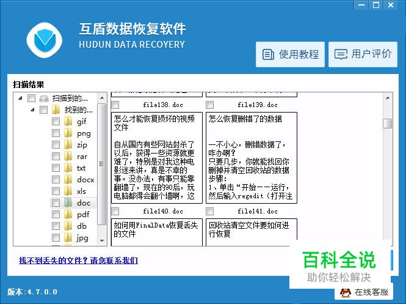
Task: Select the txt folder icon
Action: [68, 168]
